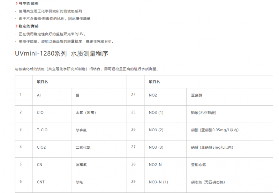
Task: Click the line mentioning 监控双光束的UV
Action: pyautogui.click(x=52, y=34)
